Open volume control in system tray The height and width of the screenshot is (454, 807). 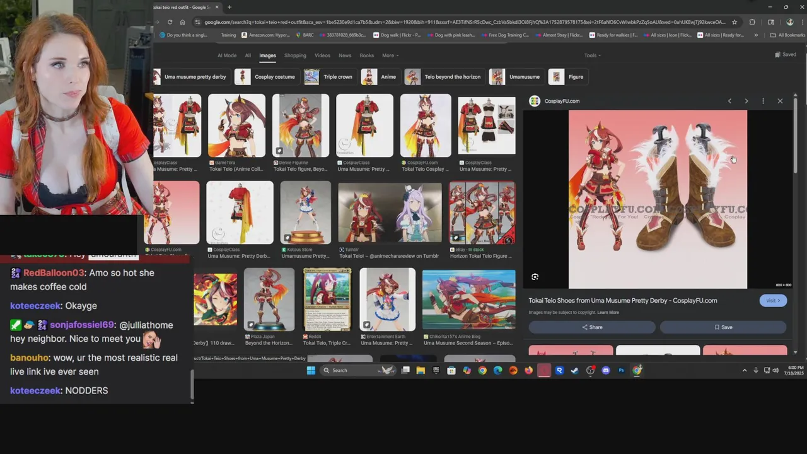[x=775, y=370]
